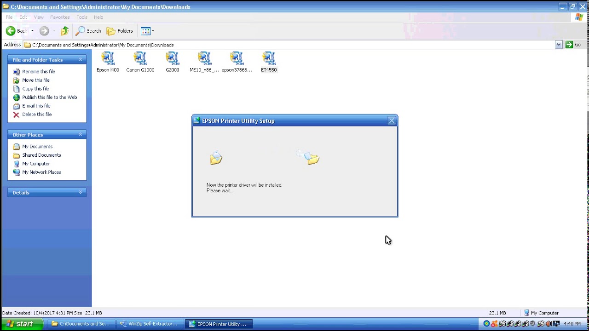This screenshot has height=331, width=589.
Task: Expand the Details panel
Action: pyautogui.click(x=81, y=193)
